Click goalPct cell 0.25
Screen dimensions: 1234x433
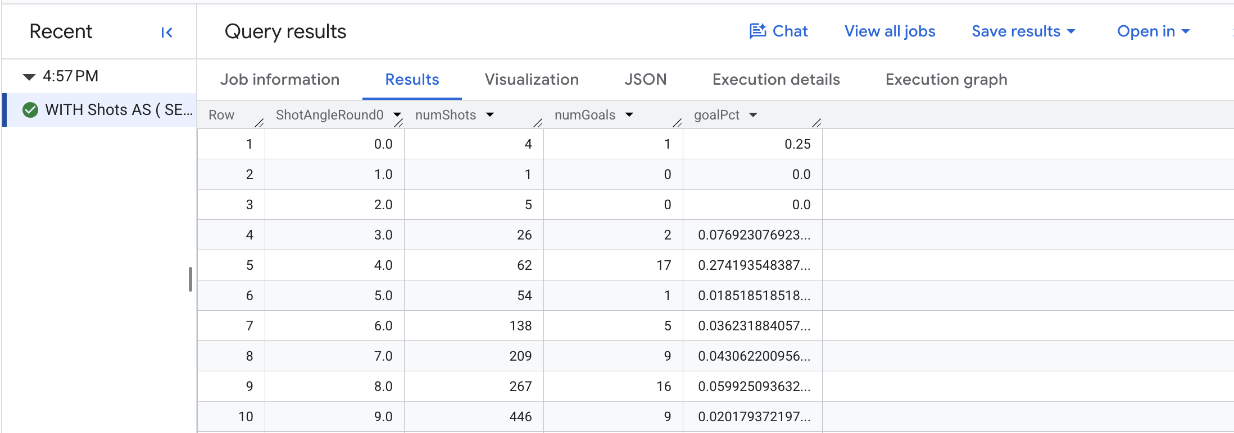[753, 144]
